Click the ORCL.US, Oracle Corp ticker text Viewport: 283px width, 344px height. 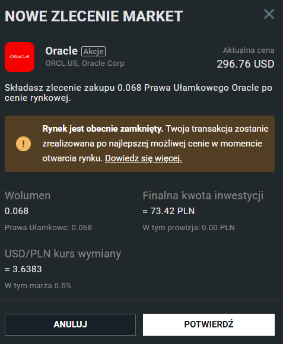point(85,63)
